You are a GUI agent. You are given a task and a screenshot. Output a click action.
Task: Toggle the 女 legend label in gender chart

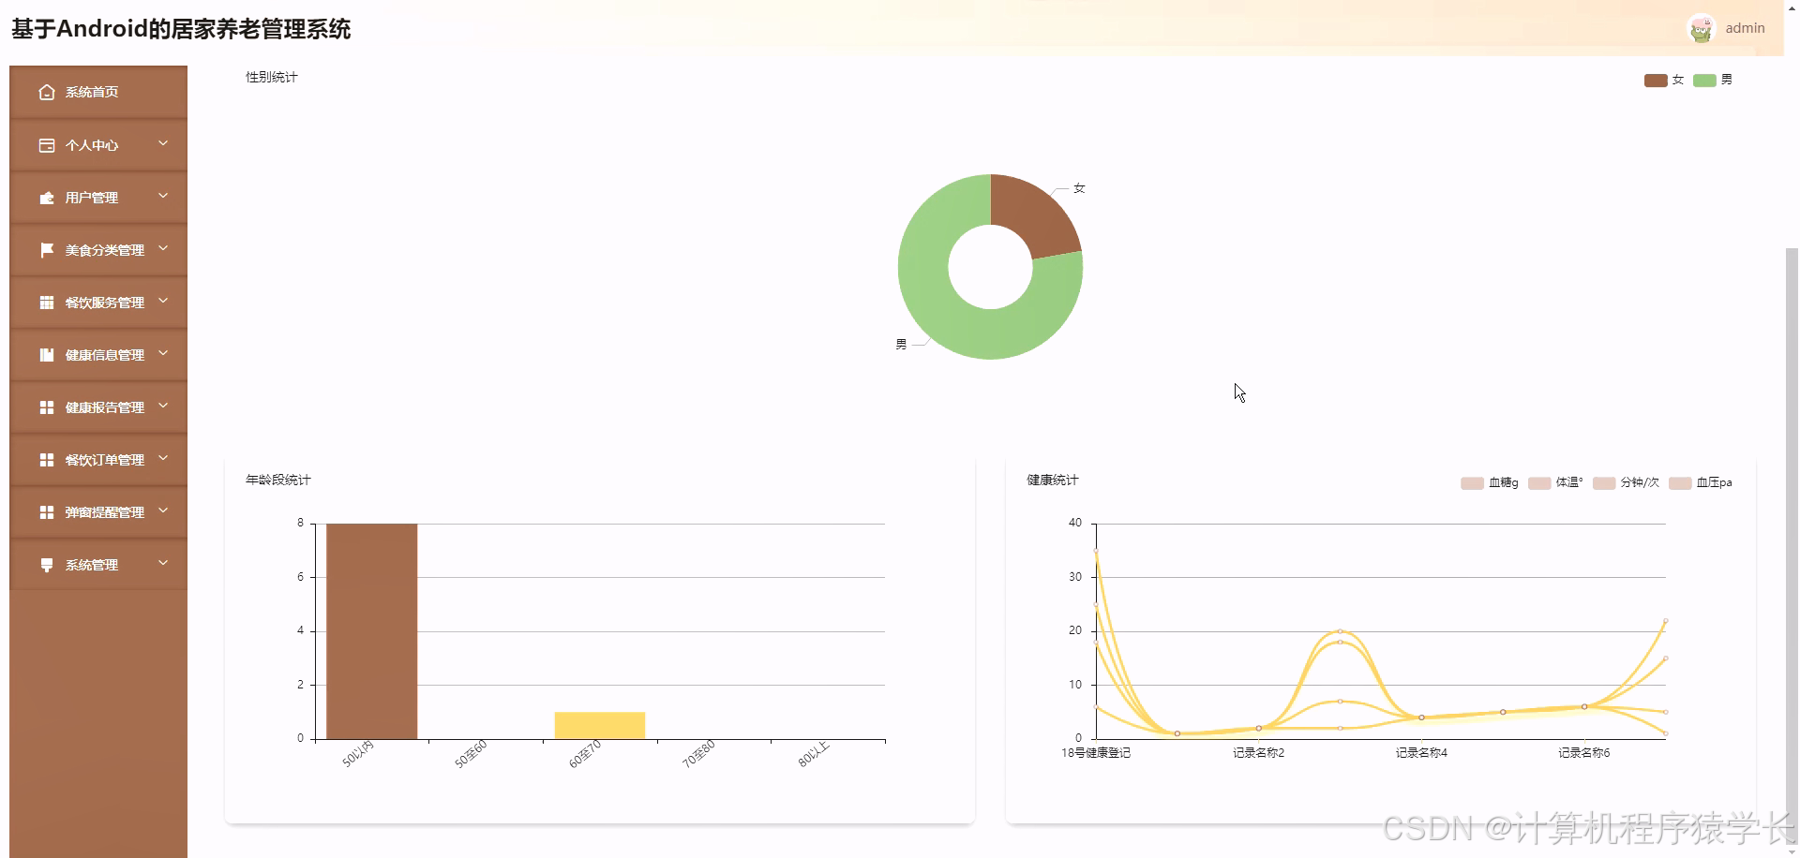coord(1678,80)
